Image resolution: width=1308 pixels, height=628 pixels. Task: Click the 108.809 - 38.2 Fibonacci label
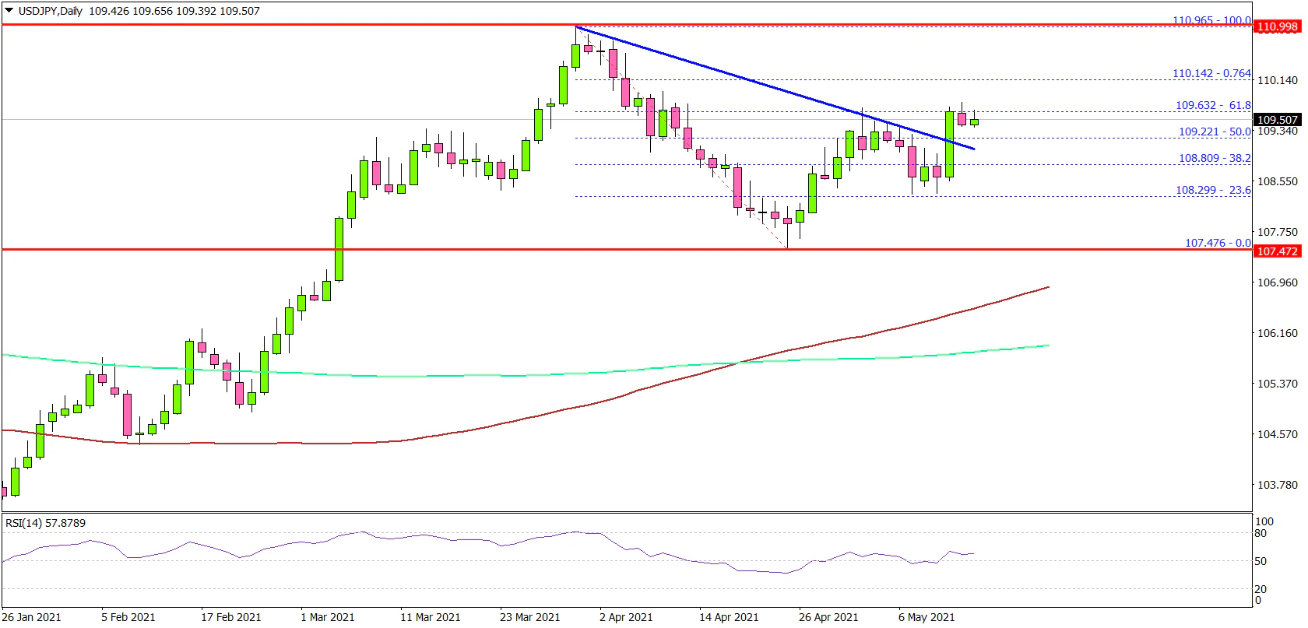point(1214,158)
